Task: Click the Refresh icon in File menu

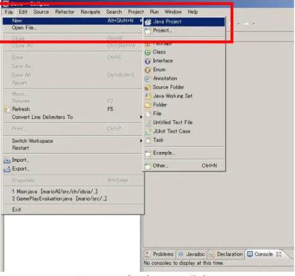Action: 7,109
